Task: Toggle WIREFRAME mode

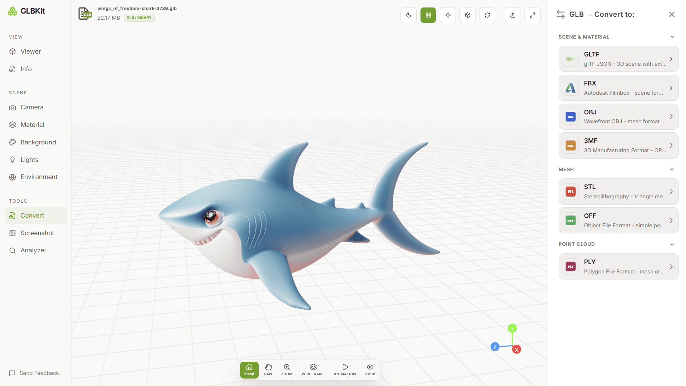Action: tap(313, 370)
